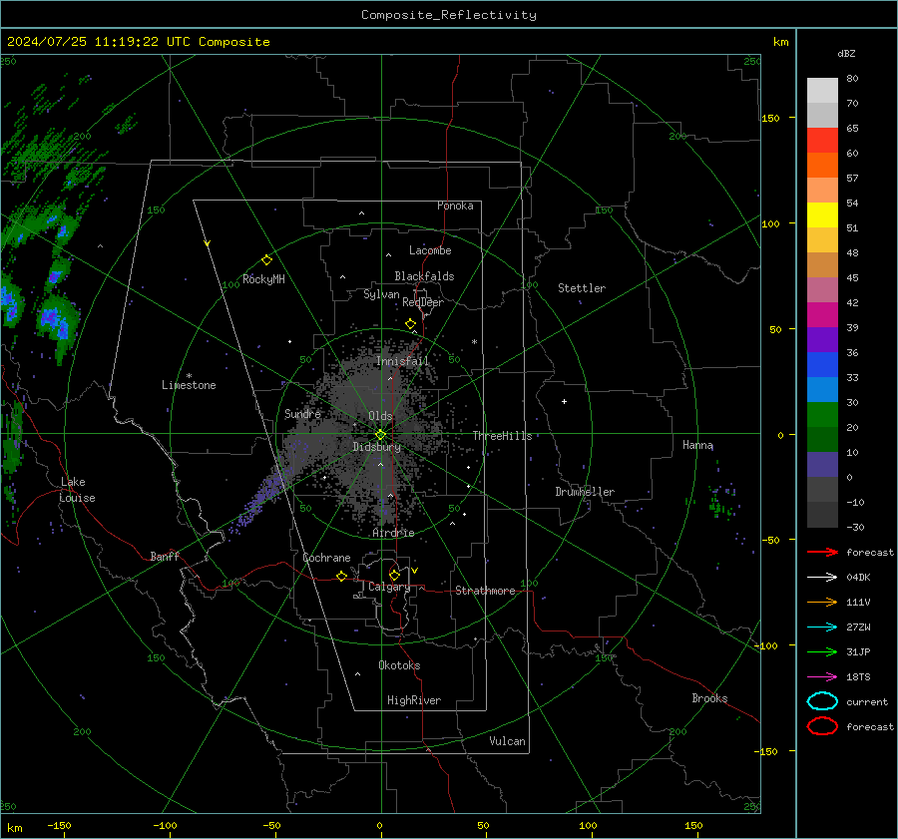Click the RedDeer map label
This screenshot has width=898, height=839.
(x=423, y=302)
